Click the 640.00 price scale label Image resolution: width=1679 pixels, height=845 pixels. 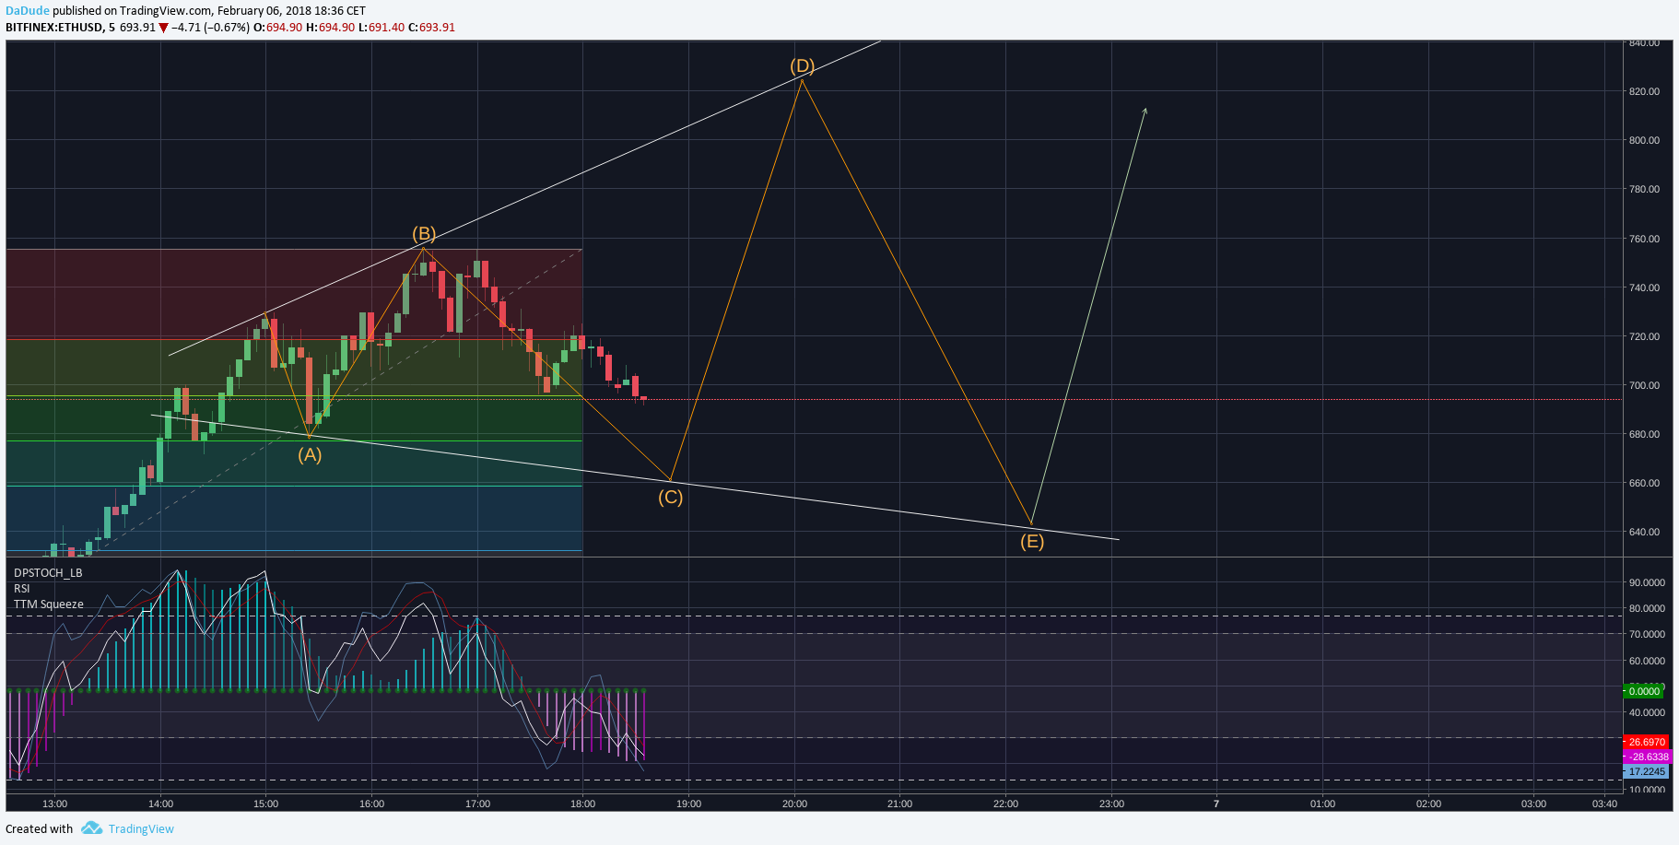pyautogui.click(x=1645, y=533)
